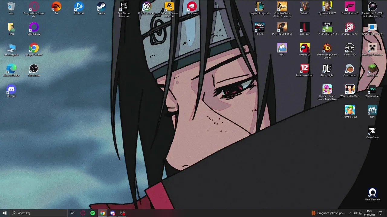The height and width of the screenshot is (217, 387).
Task: Select the OBS Studio desktop shortcut
Action: pyautogui.click(x=34, y=71)
